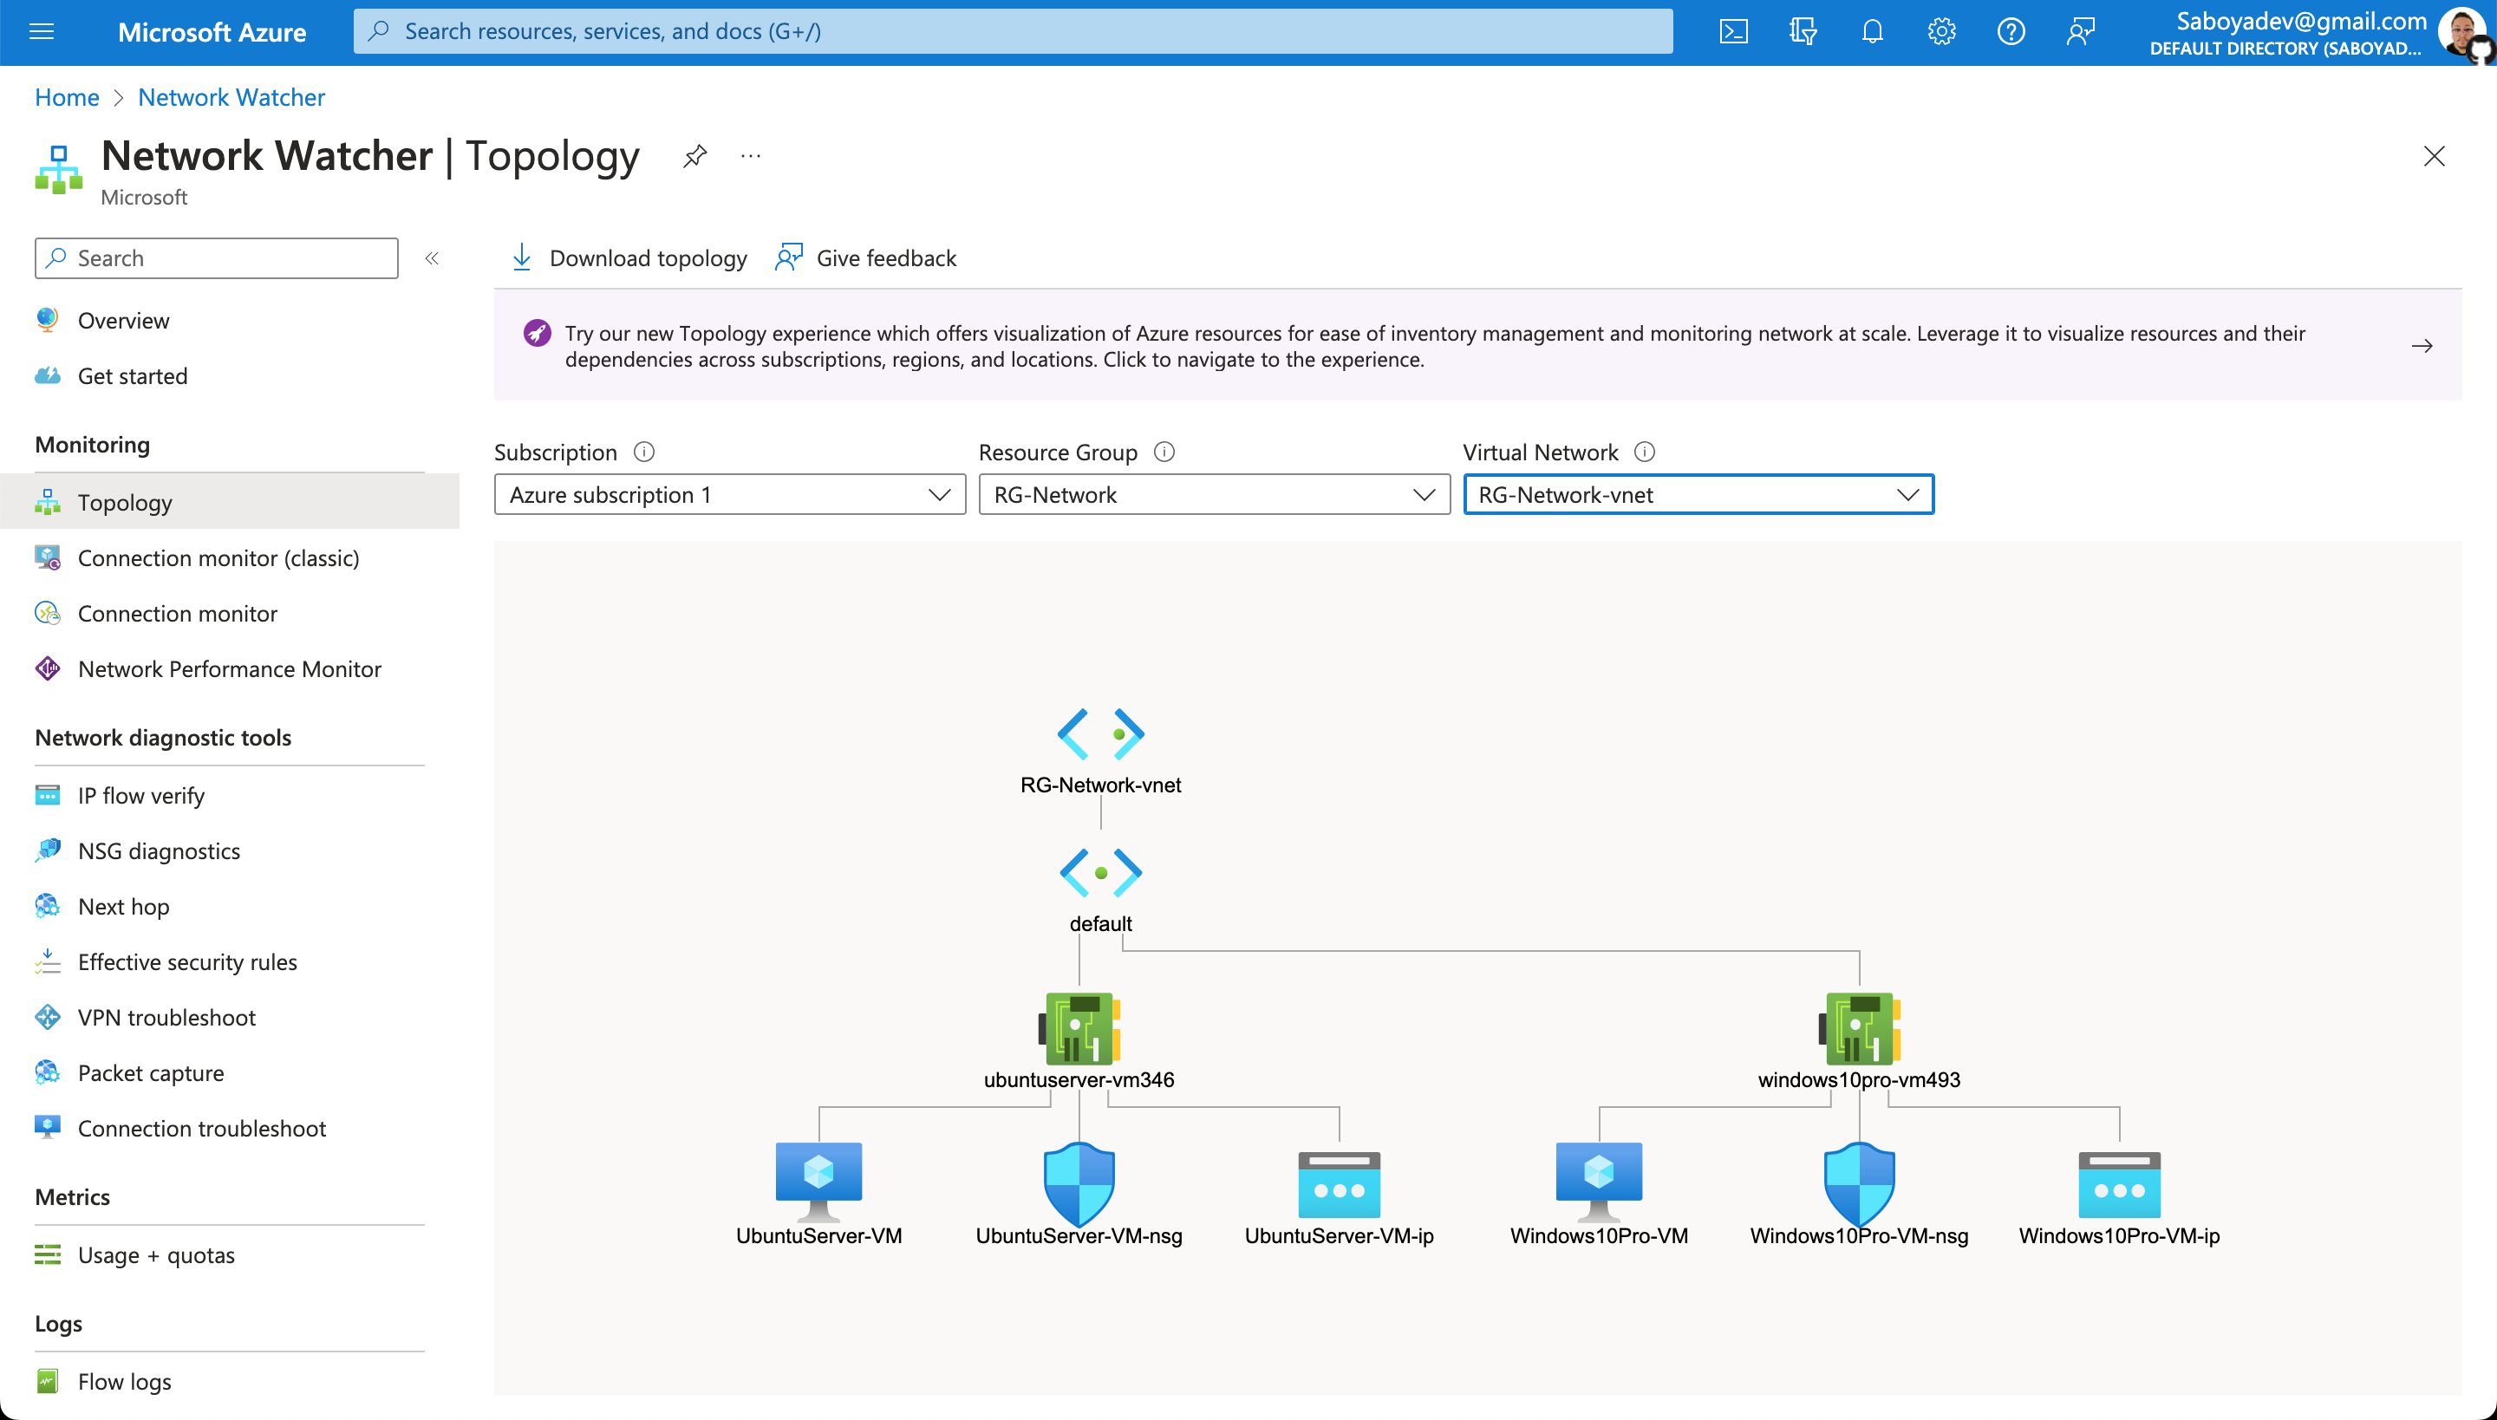Click the UbuntuServer-VM-nsg shield icon
This screenshot has width=2497, height=1420.
1079,1182
